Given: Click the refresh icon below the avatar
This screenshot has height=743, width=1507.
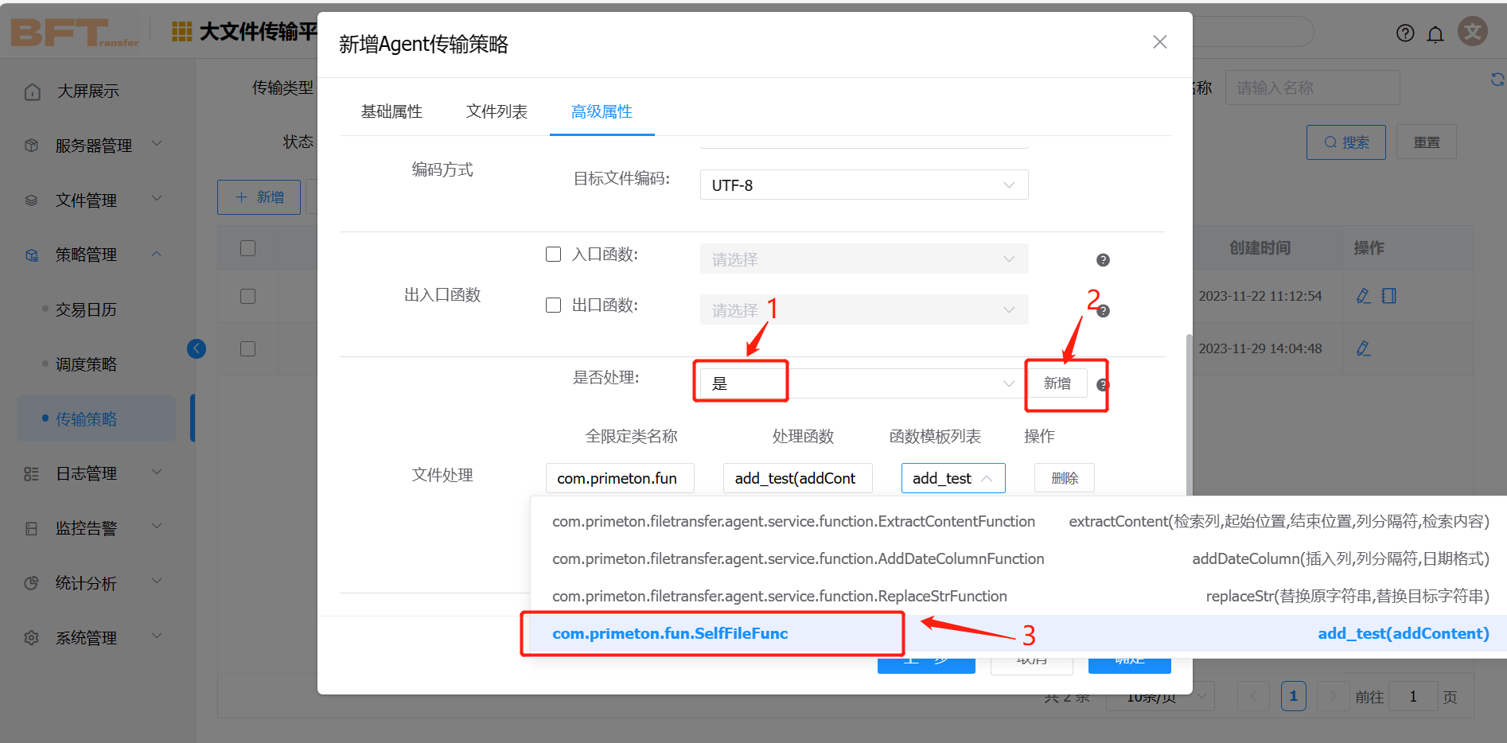Looking at the screenshot, I should pos(1498,80).
